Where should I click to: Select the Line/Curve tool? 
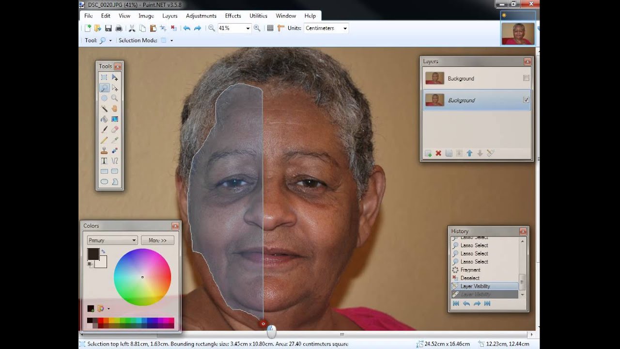tap(115, 161)
